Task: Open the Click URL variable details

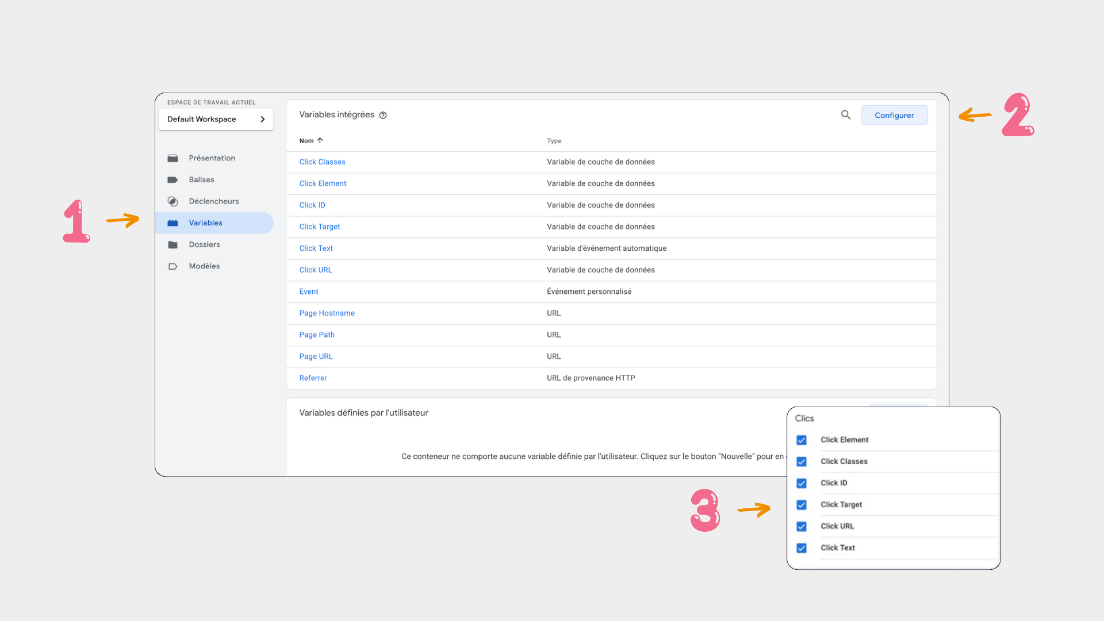Action: [316, 269]
